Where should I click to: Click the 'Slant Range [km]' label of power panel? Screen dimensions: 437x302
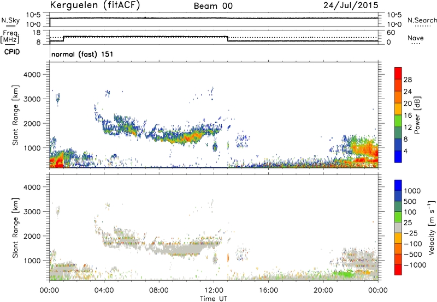(x=15, y=115)
